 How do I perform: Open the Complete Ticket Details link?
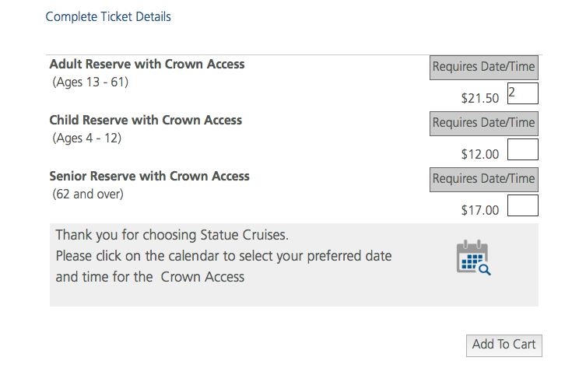pos(108,16)
